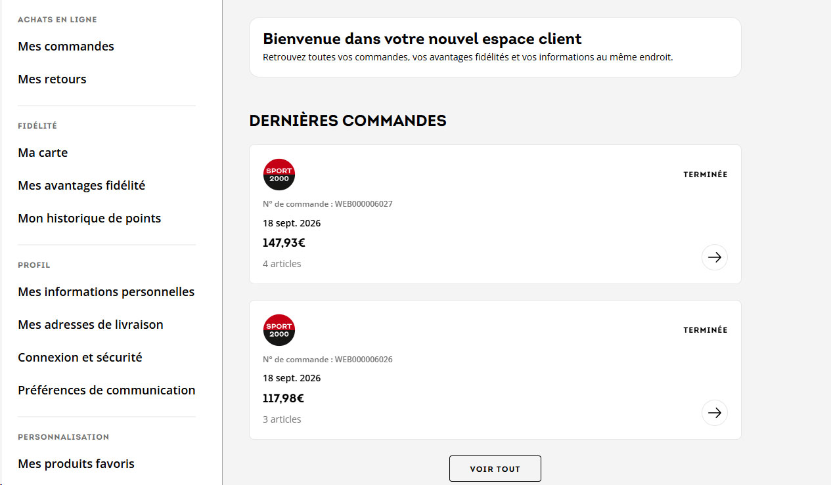Open Préférences de communication
The height and width of the screenshot is (485, 831).
[x=106, y=390]
